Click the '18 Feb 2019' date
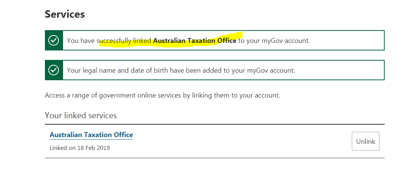Screen dimensions: 416x174 pos(94,148)
